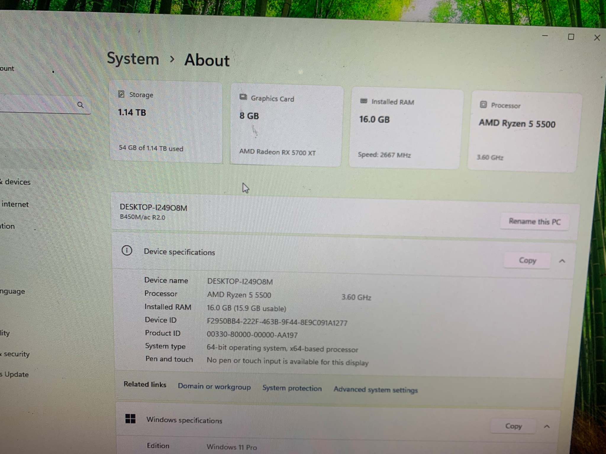Collapse the Windows specifications section
The width and height of the screenshot is (606, 454).
547,427
